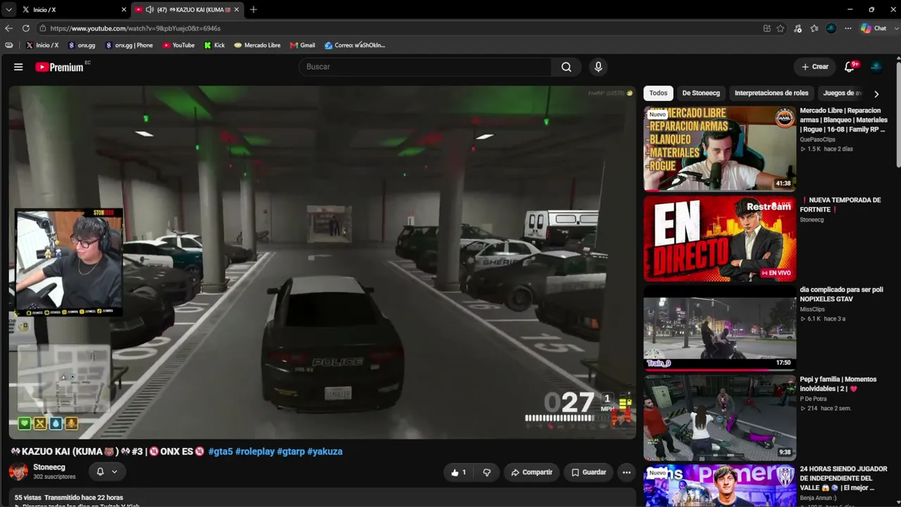901x507 pixels.
Task: Add this page to favorites with the star
Action: [x=781, y=28]
